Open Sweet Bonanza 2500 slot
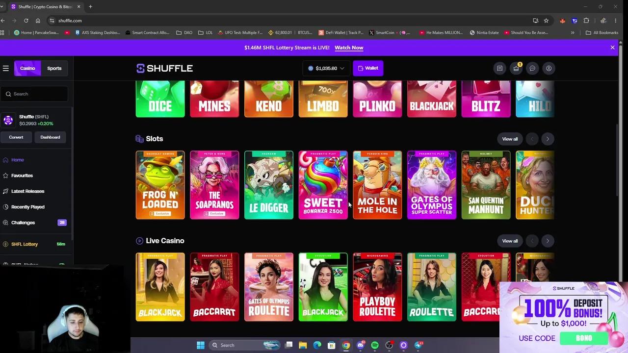 [x=323, y=185]
